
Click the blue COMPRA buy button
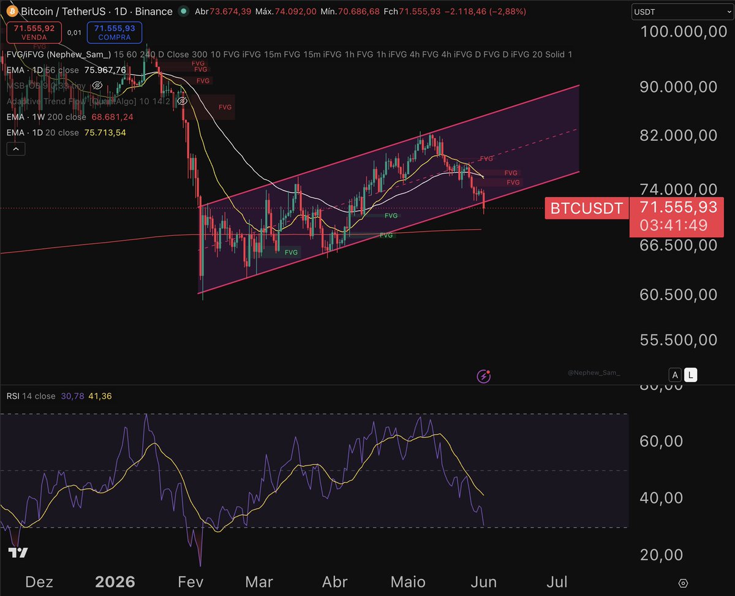pyautogui.click(x=114, y=32)
